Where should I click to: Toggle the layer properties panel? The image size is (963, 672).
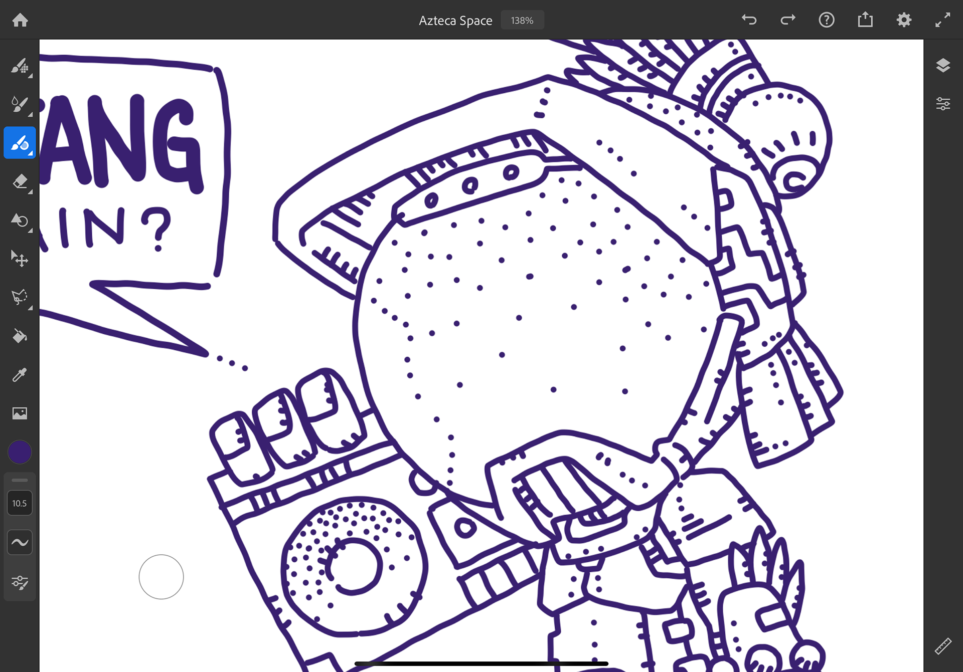pyautogui.click(x=943, y=104)
